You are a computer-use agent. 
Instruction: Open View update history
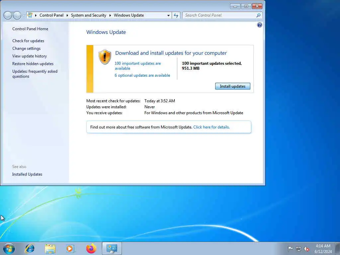click(30, 56)
